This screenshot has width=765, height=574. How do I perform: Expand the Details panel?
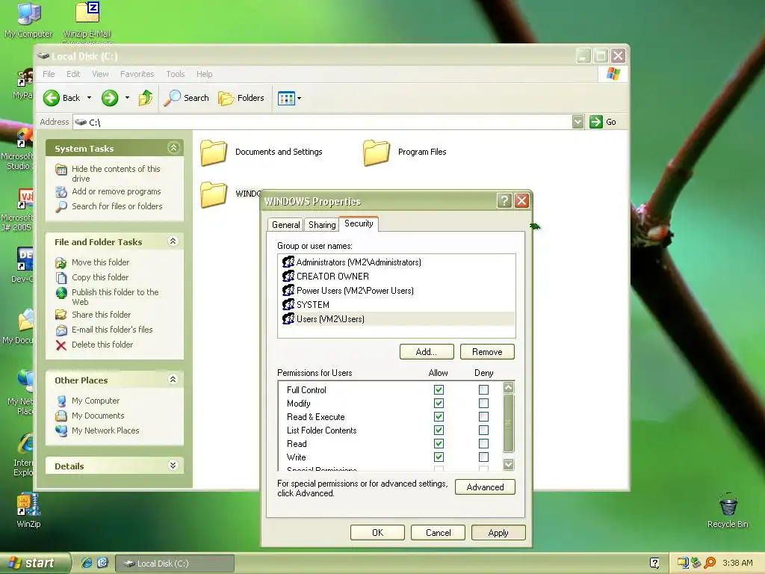(173, 465)
